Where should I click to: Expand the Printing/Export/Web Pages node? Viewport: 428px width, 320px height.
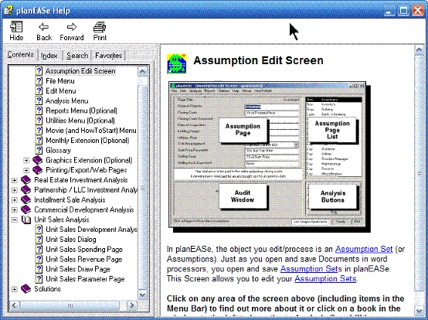(26, 170)
